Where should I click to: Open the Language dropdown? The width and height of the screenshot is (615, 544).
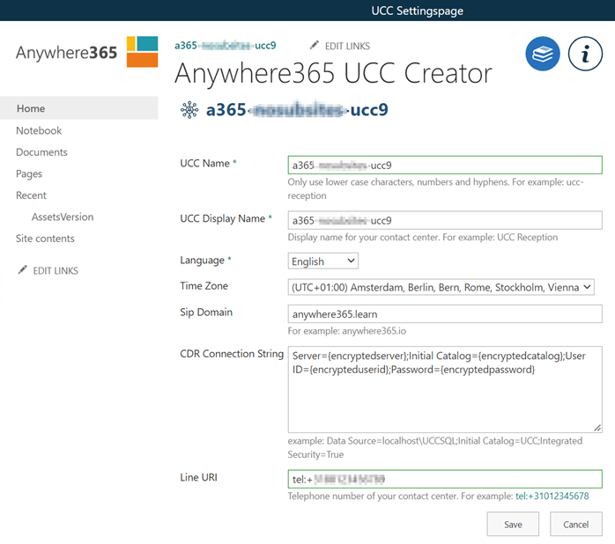(323, 261)
